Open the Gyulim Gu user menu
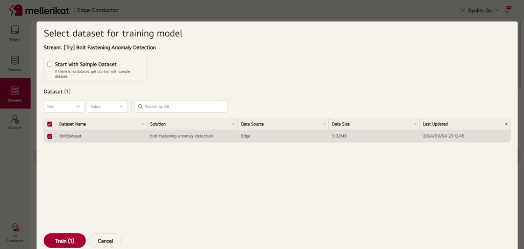The width and height of the screenshot is (524, 249). pos(480,10)
